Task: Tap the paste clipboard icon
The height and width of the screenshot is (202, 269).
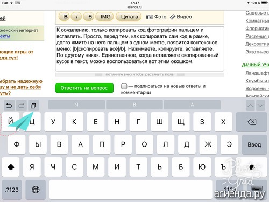Action: point(33,106)
